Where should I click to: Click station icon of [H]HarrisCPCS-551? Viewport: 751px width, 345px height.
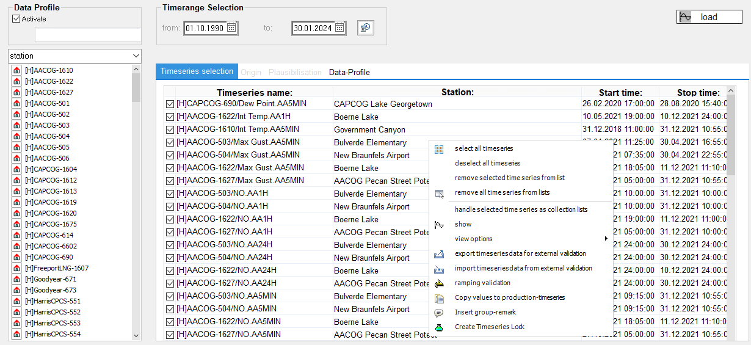[x=17, y=301]
